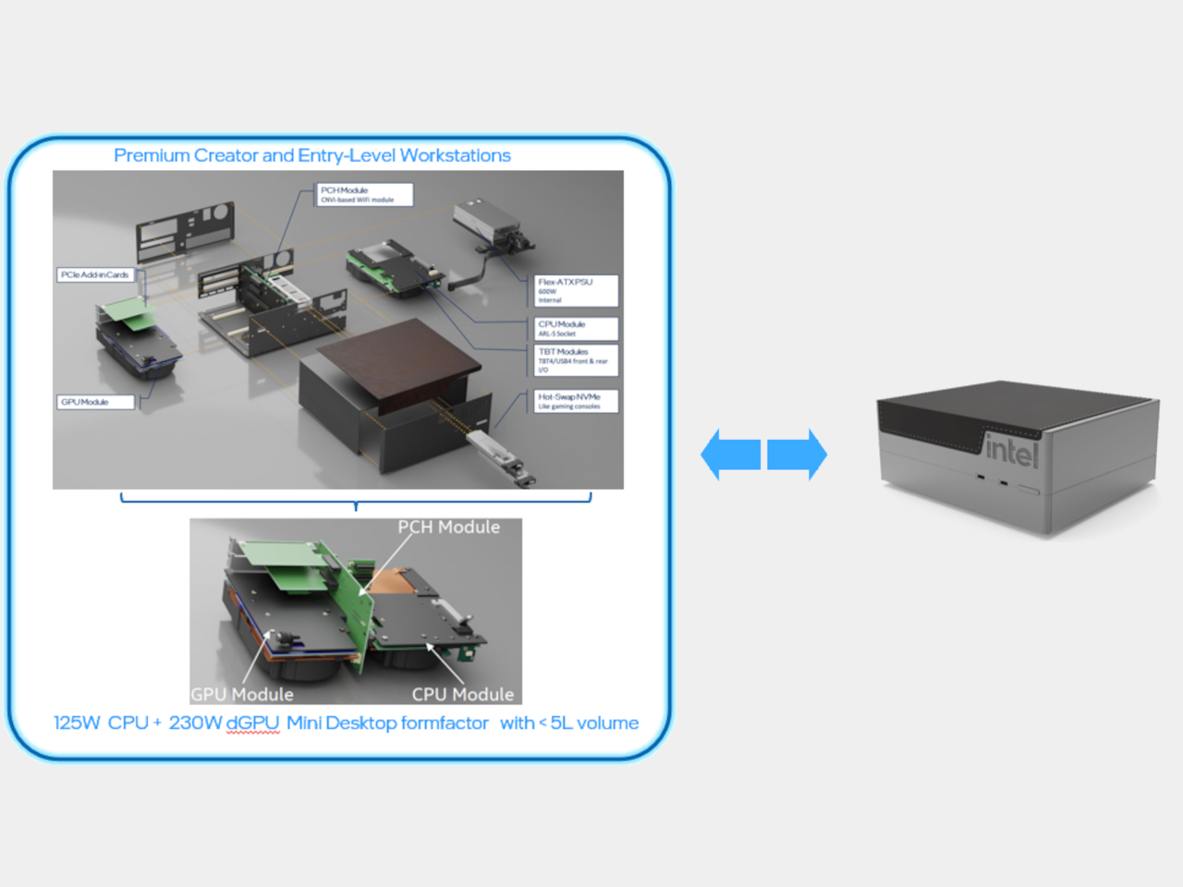Image resolution: width=1183 pixels, height=887 pixels.
Task: Select the "Hot-Swap NVMe" callout label
Action: [x=576, y=401]
